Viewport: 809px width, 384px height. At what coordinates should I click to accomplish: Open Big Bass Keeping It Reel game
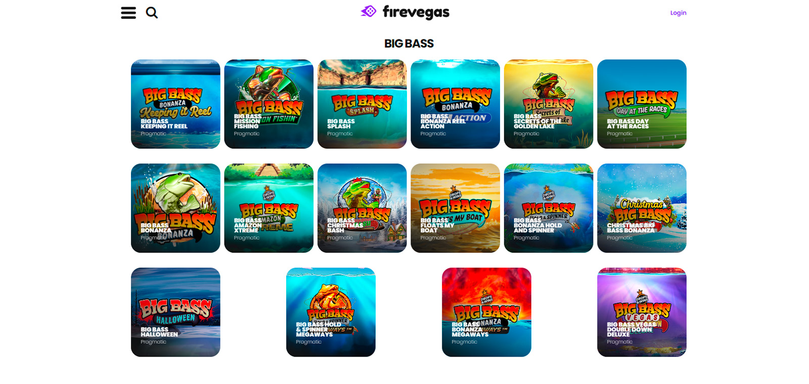coord(175,104)
